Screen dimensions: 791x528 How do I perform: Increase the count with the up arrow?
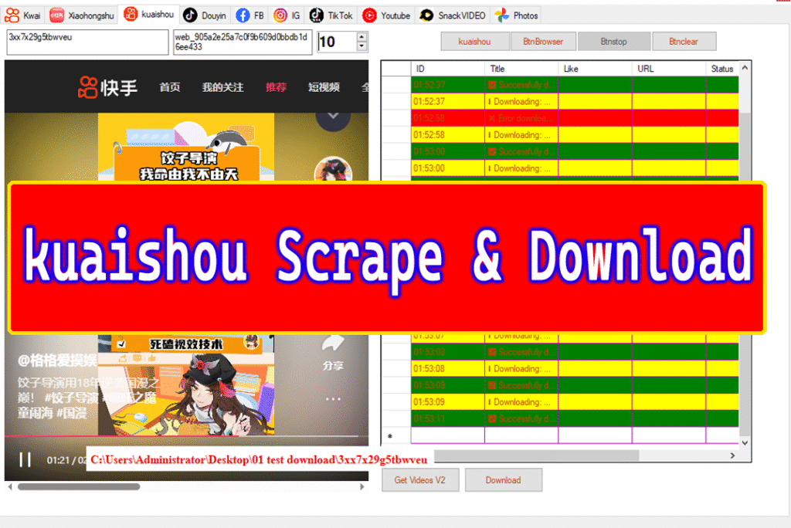coord(362,37)
